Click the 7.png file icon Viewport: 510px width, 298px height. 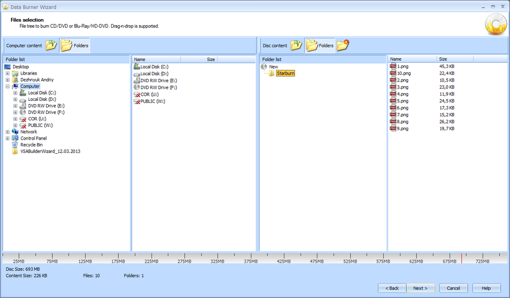pyautogui.click(x=393, y=114)
